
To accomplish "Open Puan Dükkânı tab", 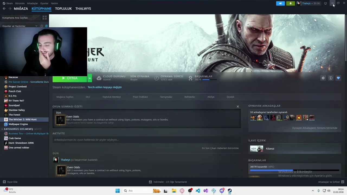I will pos(140,97).
